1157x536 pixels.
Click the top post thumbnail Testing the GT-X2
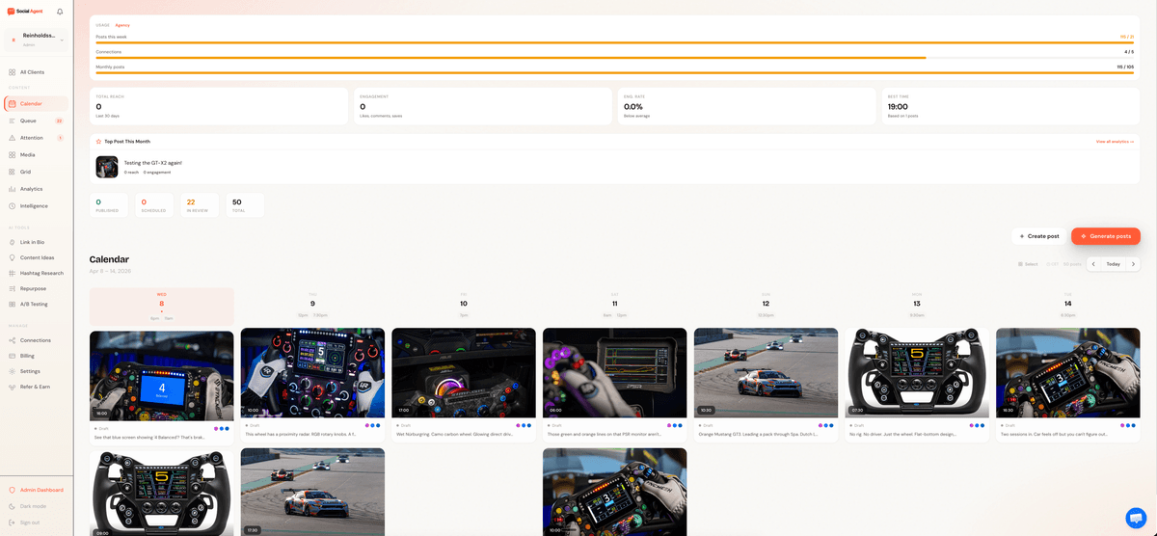click(107, 167)
